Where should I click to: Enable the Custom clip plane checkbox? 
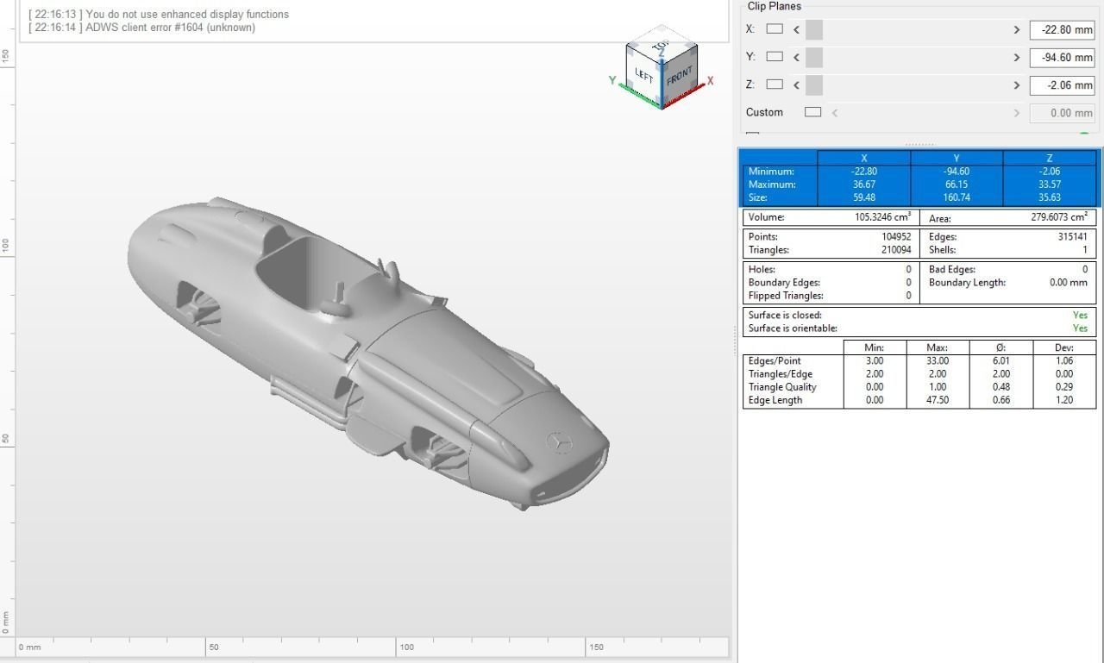812,112
